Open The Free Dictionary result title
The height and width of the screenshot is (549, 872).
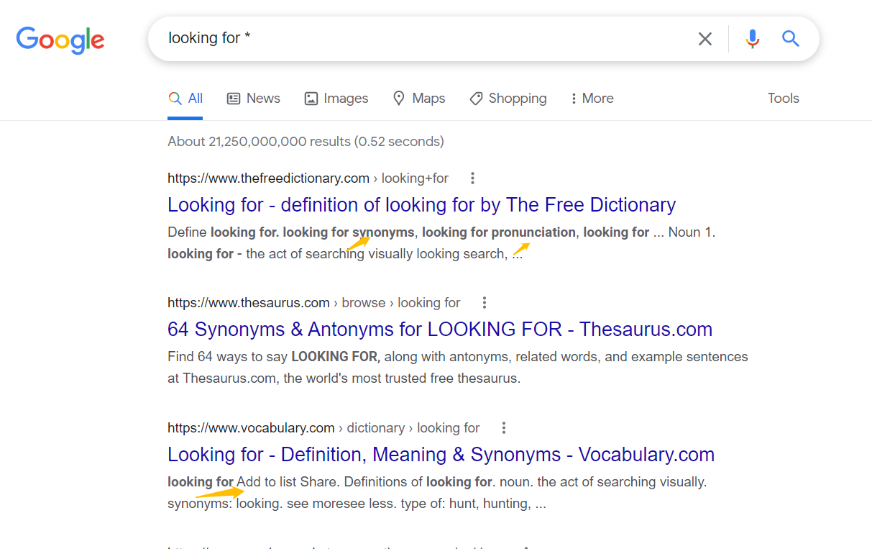click(x=422, y=205)
